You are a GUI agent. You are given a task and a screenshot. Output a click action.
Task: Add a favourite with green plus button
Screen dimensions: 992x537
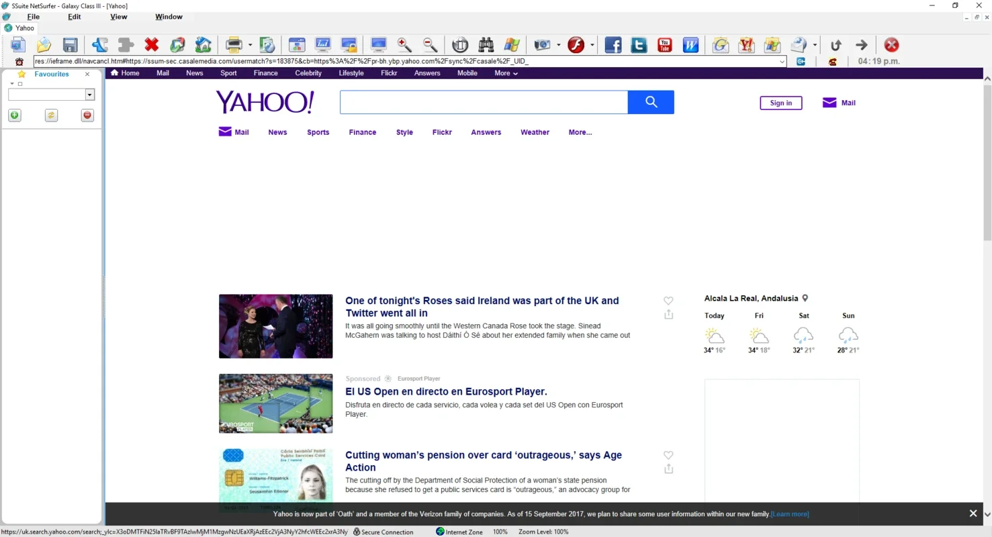pos(15,115)
